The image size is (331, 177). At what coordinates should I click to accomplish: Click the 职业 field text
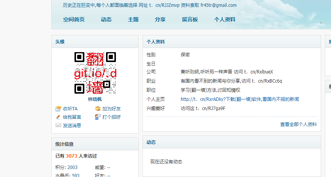(231, 81)
